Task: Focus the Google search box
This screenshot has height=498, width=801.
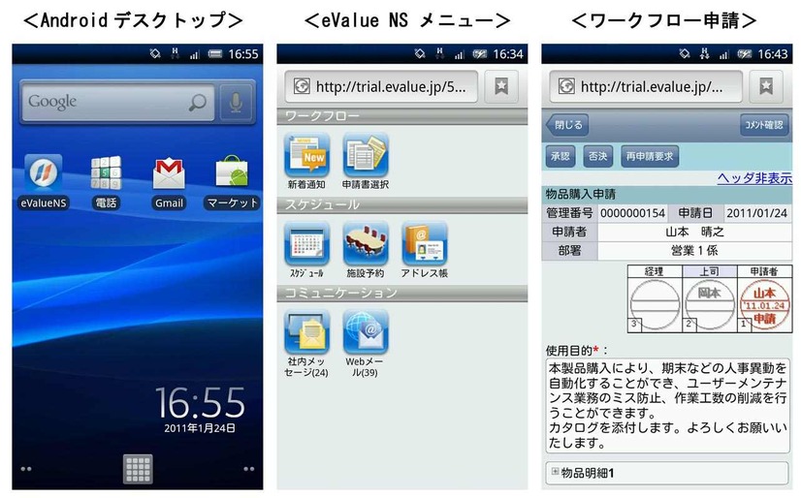Action: [118, 102]
